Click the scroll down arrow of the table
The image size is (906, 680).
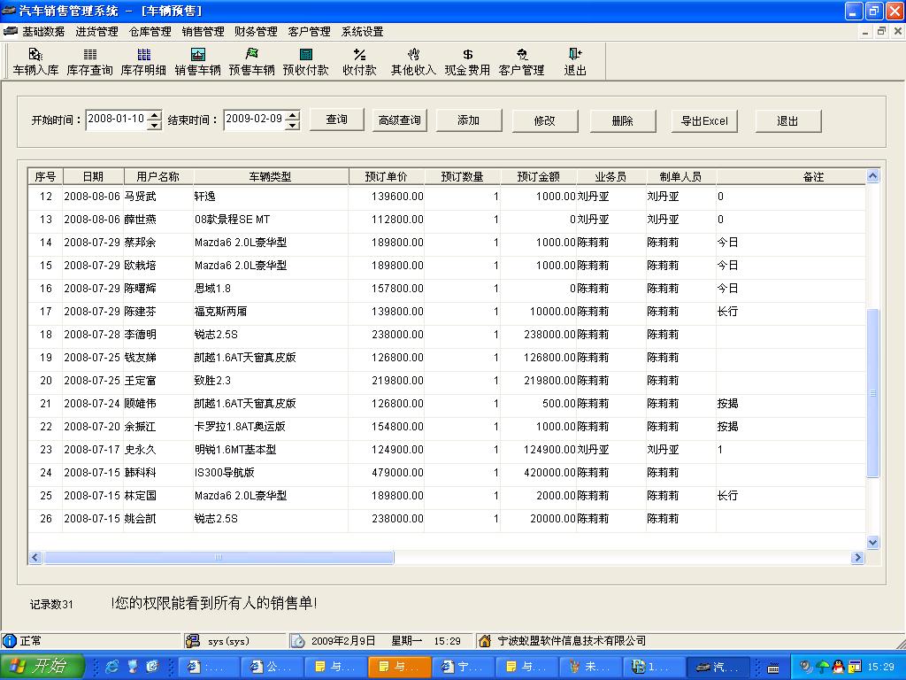[x=873, y=543]
